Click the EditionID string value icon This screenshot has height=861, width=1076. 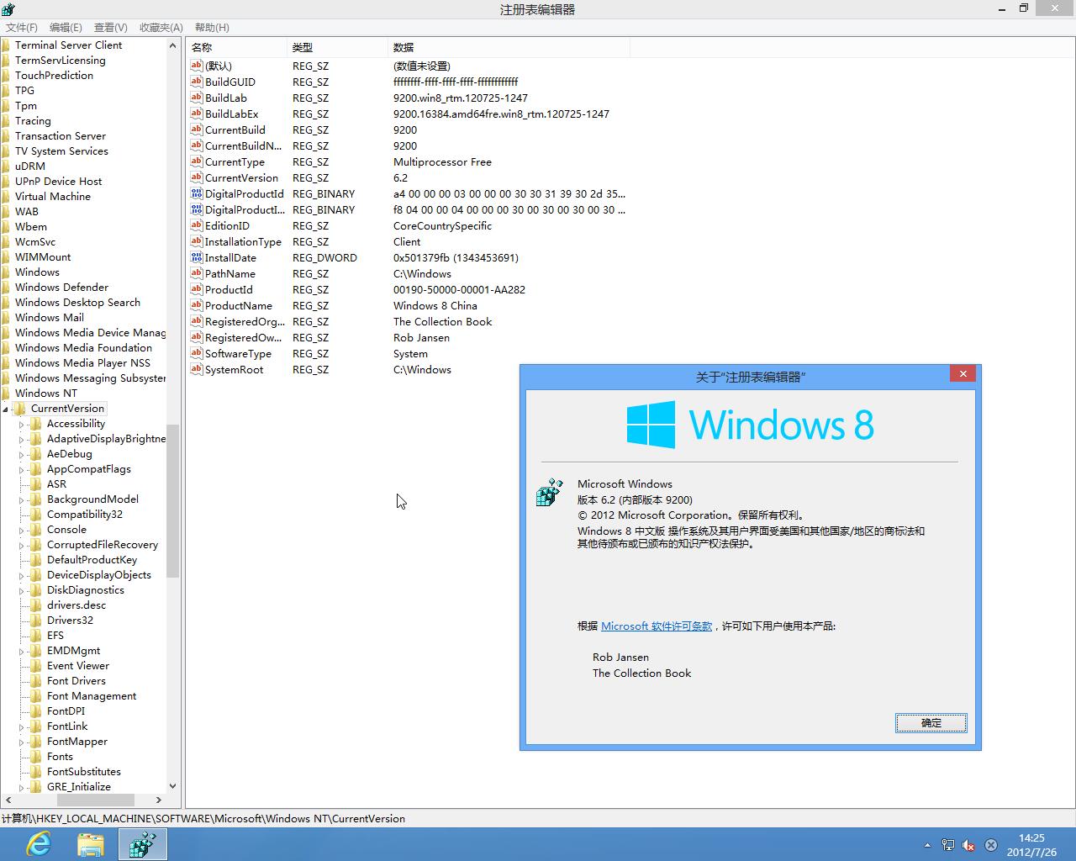tap(197, 225)
